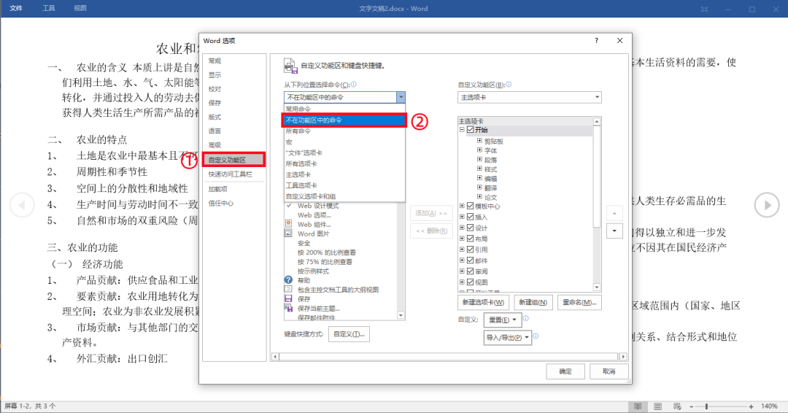Switch to Print Layout view in status bar
Image resolution: width=788 pixels, height=413 pixels.
[x=657, y=406]
